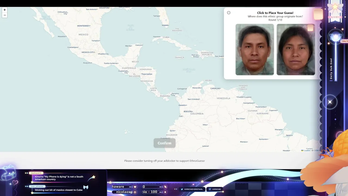
Task: Place a guess on Mérida
Action: [x=129, y=46]
